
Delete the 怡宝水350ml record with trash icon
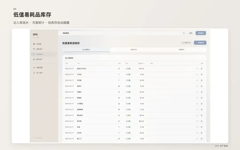tap(202, 69)
